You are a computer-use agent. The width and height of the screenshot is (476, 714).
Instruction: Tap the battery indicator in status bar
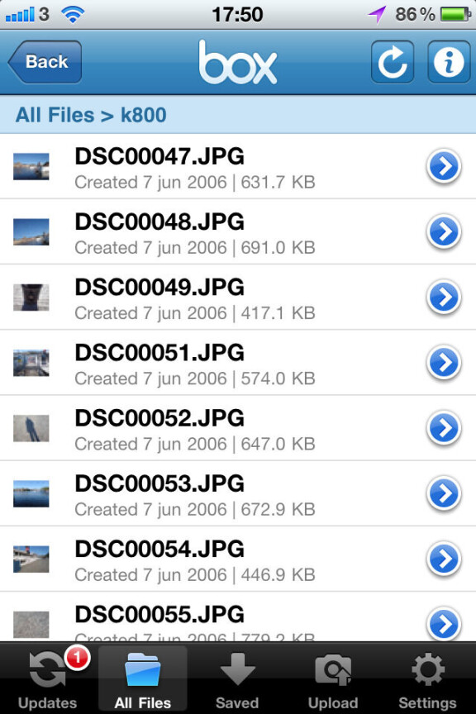tap(455, 14)
